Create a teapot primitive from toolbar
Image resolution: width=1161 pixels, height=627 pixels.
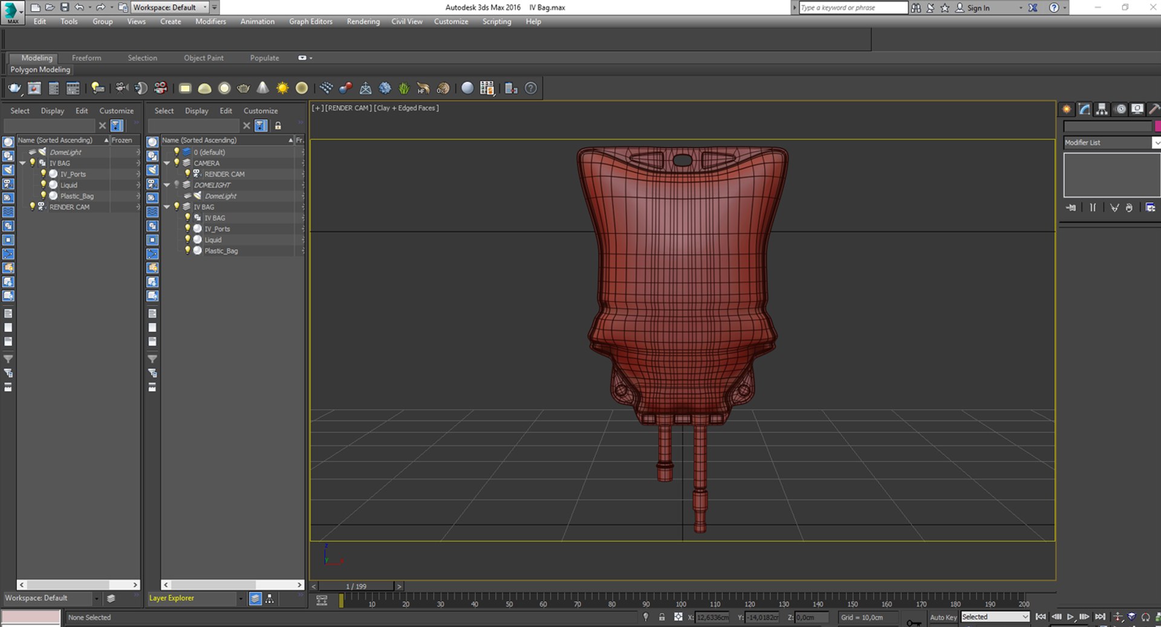[244, 88]
